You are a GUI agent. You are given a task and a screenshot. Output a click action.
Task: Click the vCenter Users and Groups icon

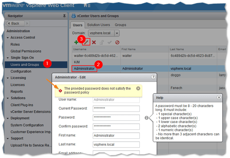tap(73, 16)
